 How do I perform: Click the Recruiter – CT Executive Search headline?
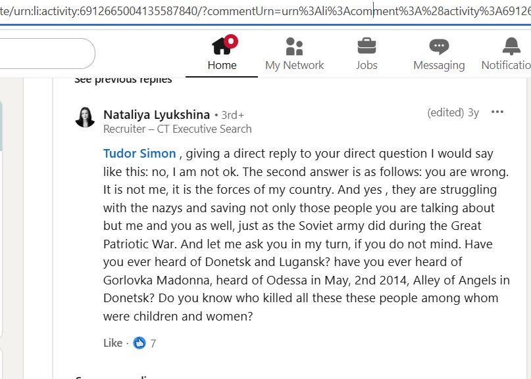click(178, 129)
